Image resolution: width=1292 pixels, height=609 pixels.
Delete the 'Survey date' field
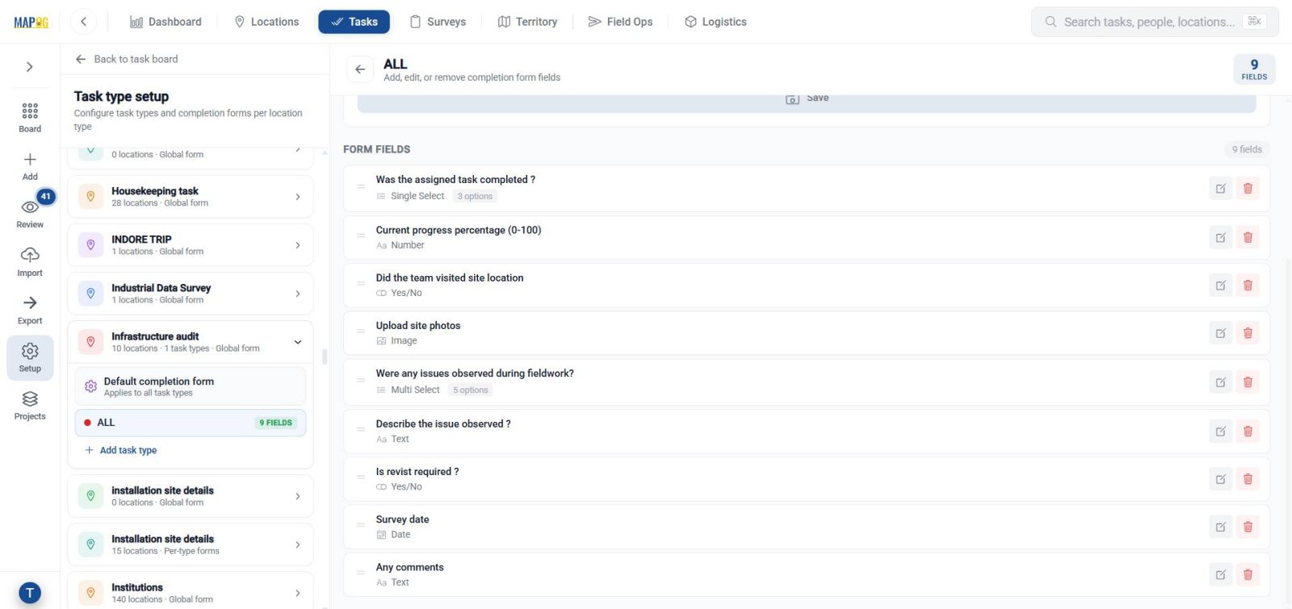click(x=1248, y=527)
